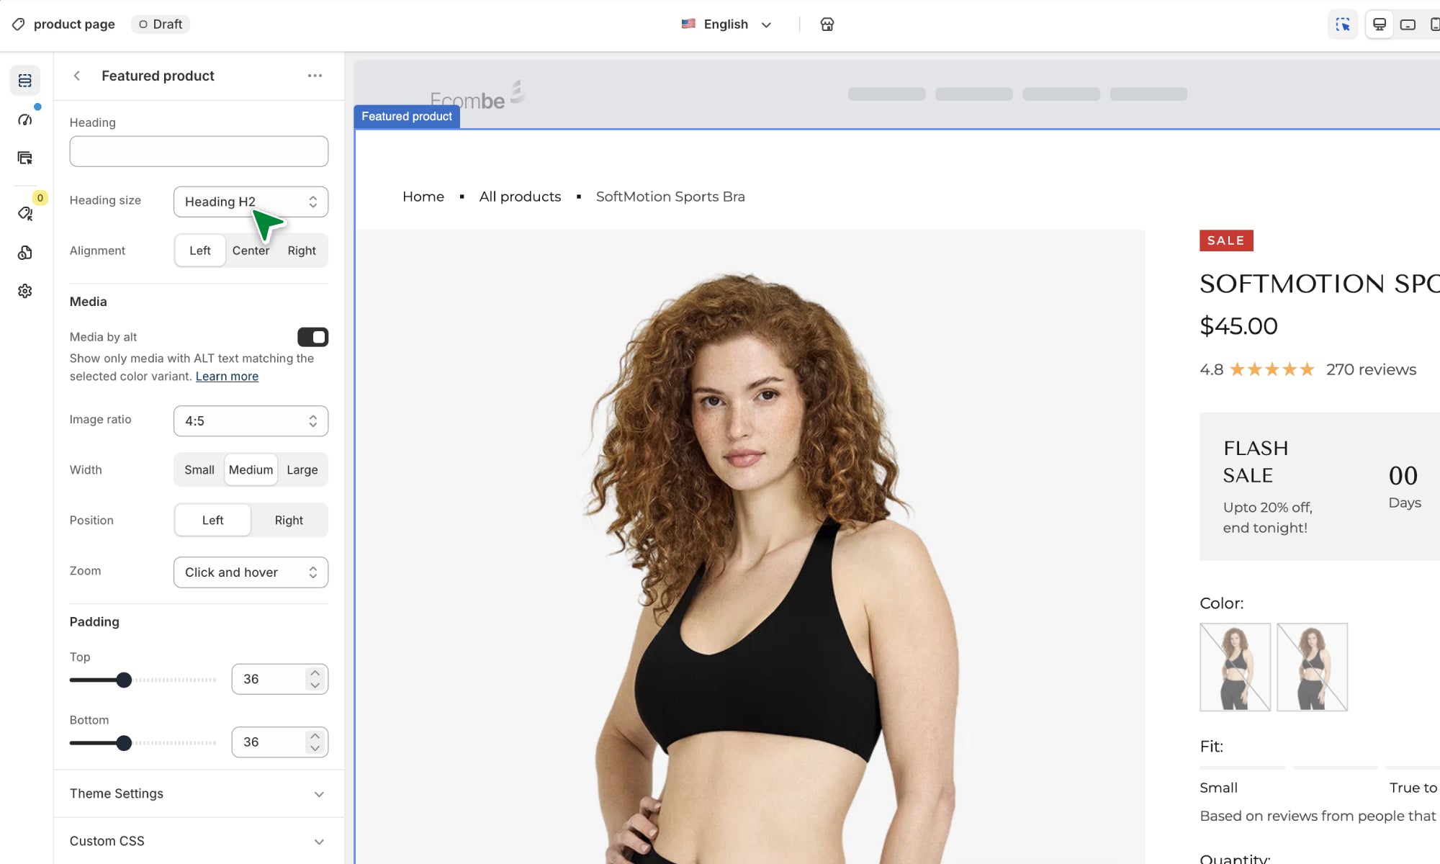Screen dimensions: 1440x864
Task: Go back using the left chevron arrow
Action: (77, 76)
